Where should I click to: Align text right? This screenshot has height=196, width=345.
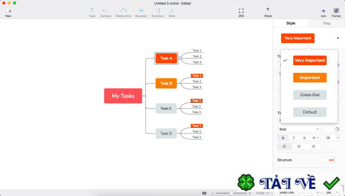pos(313,146)
